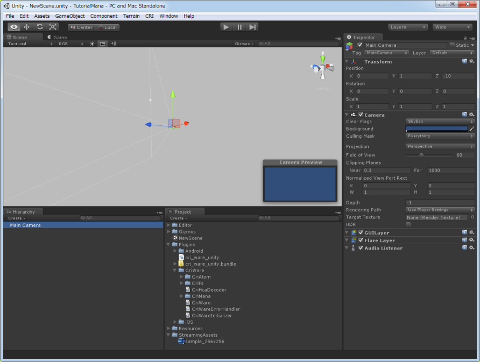This screenshot has width=480, height=362.
Task: Open Transform component gear menu
Action: click(x=472, y=61)
